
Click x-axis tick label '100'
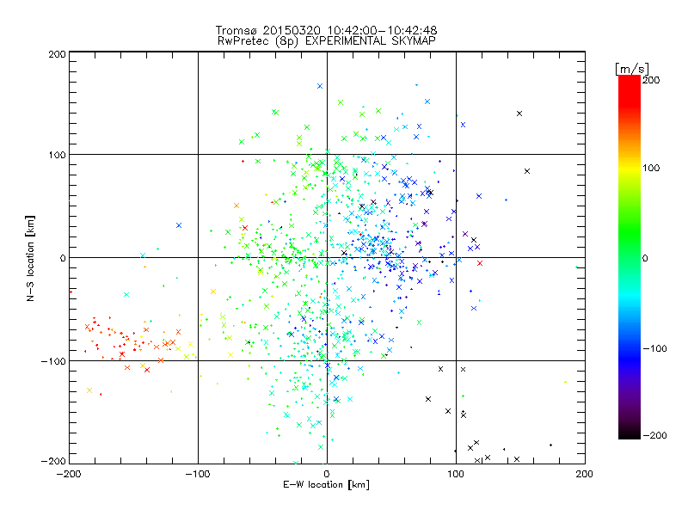[456, 475]
